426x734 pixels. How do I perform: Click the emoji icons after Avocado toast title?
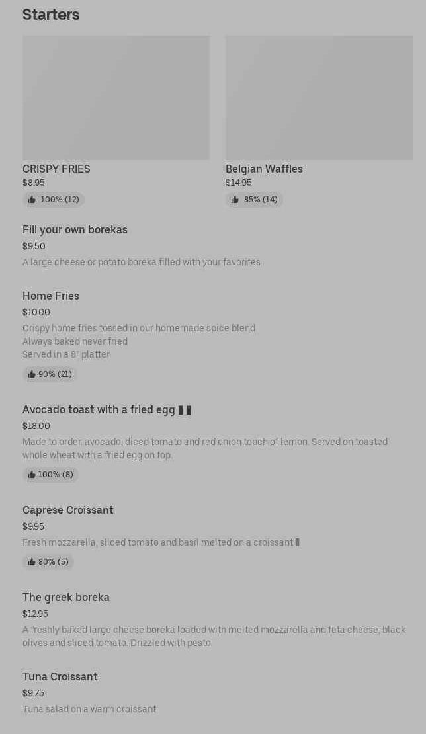[x=185, y=410]
